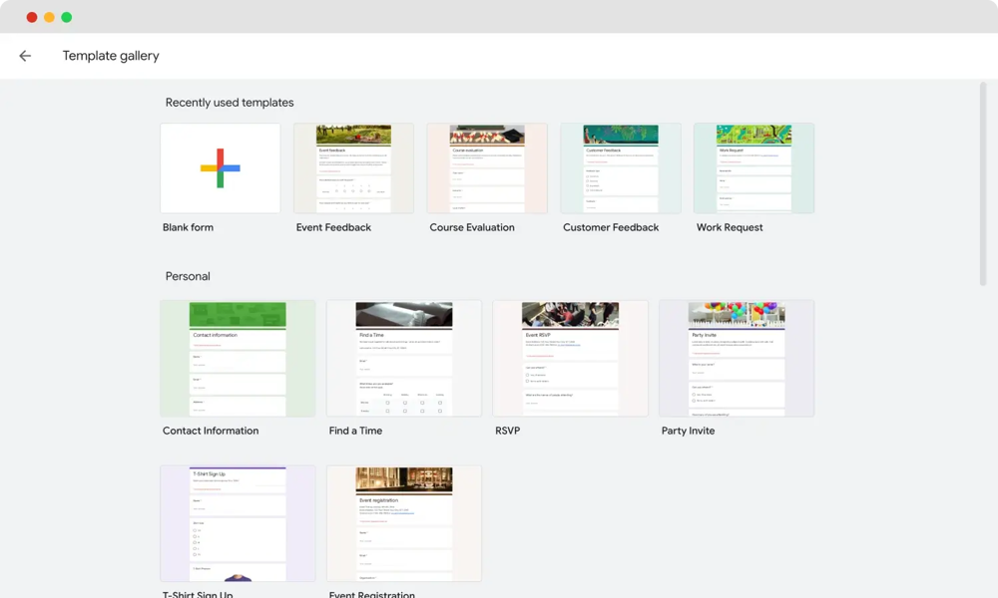Viewport: 998px width, 598px height.
Task: Select the T-Shirt Sign Up template
Action: point(238,522)
